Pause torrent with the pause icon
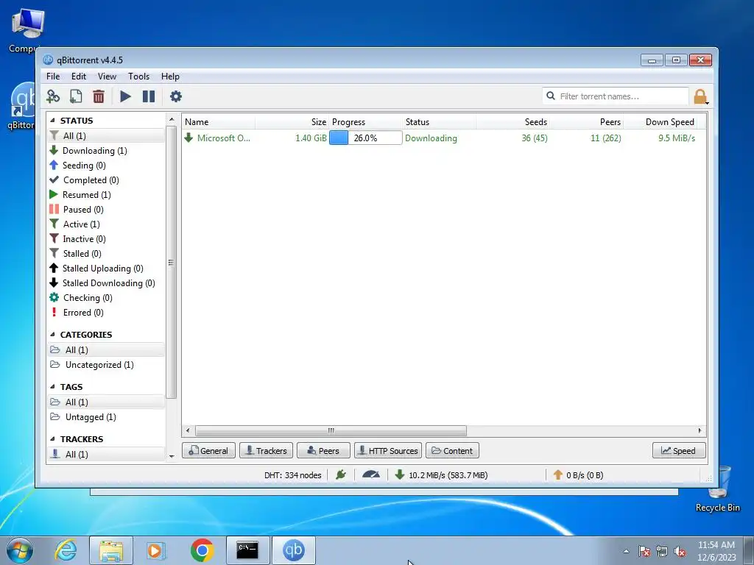The height and width of the screenshot is (565, 754). tap(149, 96)
